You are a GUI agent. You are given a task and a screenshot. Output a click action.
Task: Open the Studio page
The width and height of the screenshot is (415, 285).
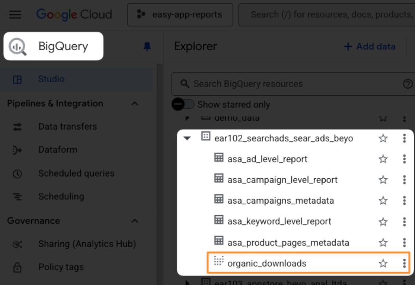[x=77, y=79]
